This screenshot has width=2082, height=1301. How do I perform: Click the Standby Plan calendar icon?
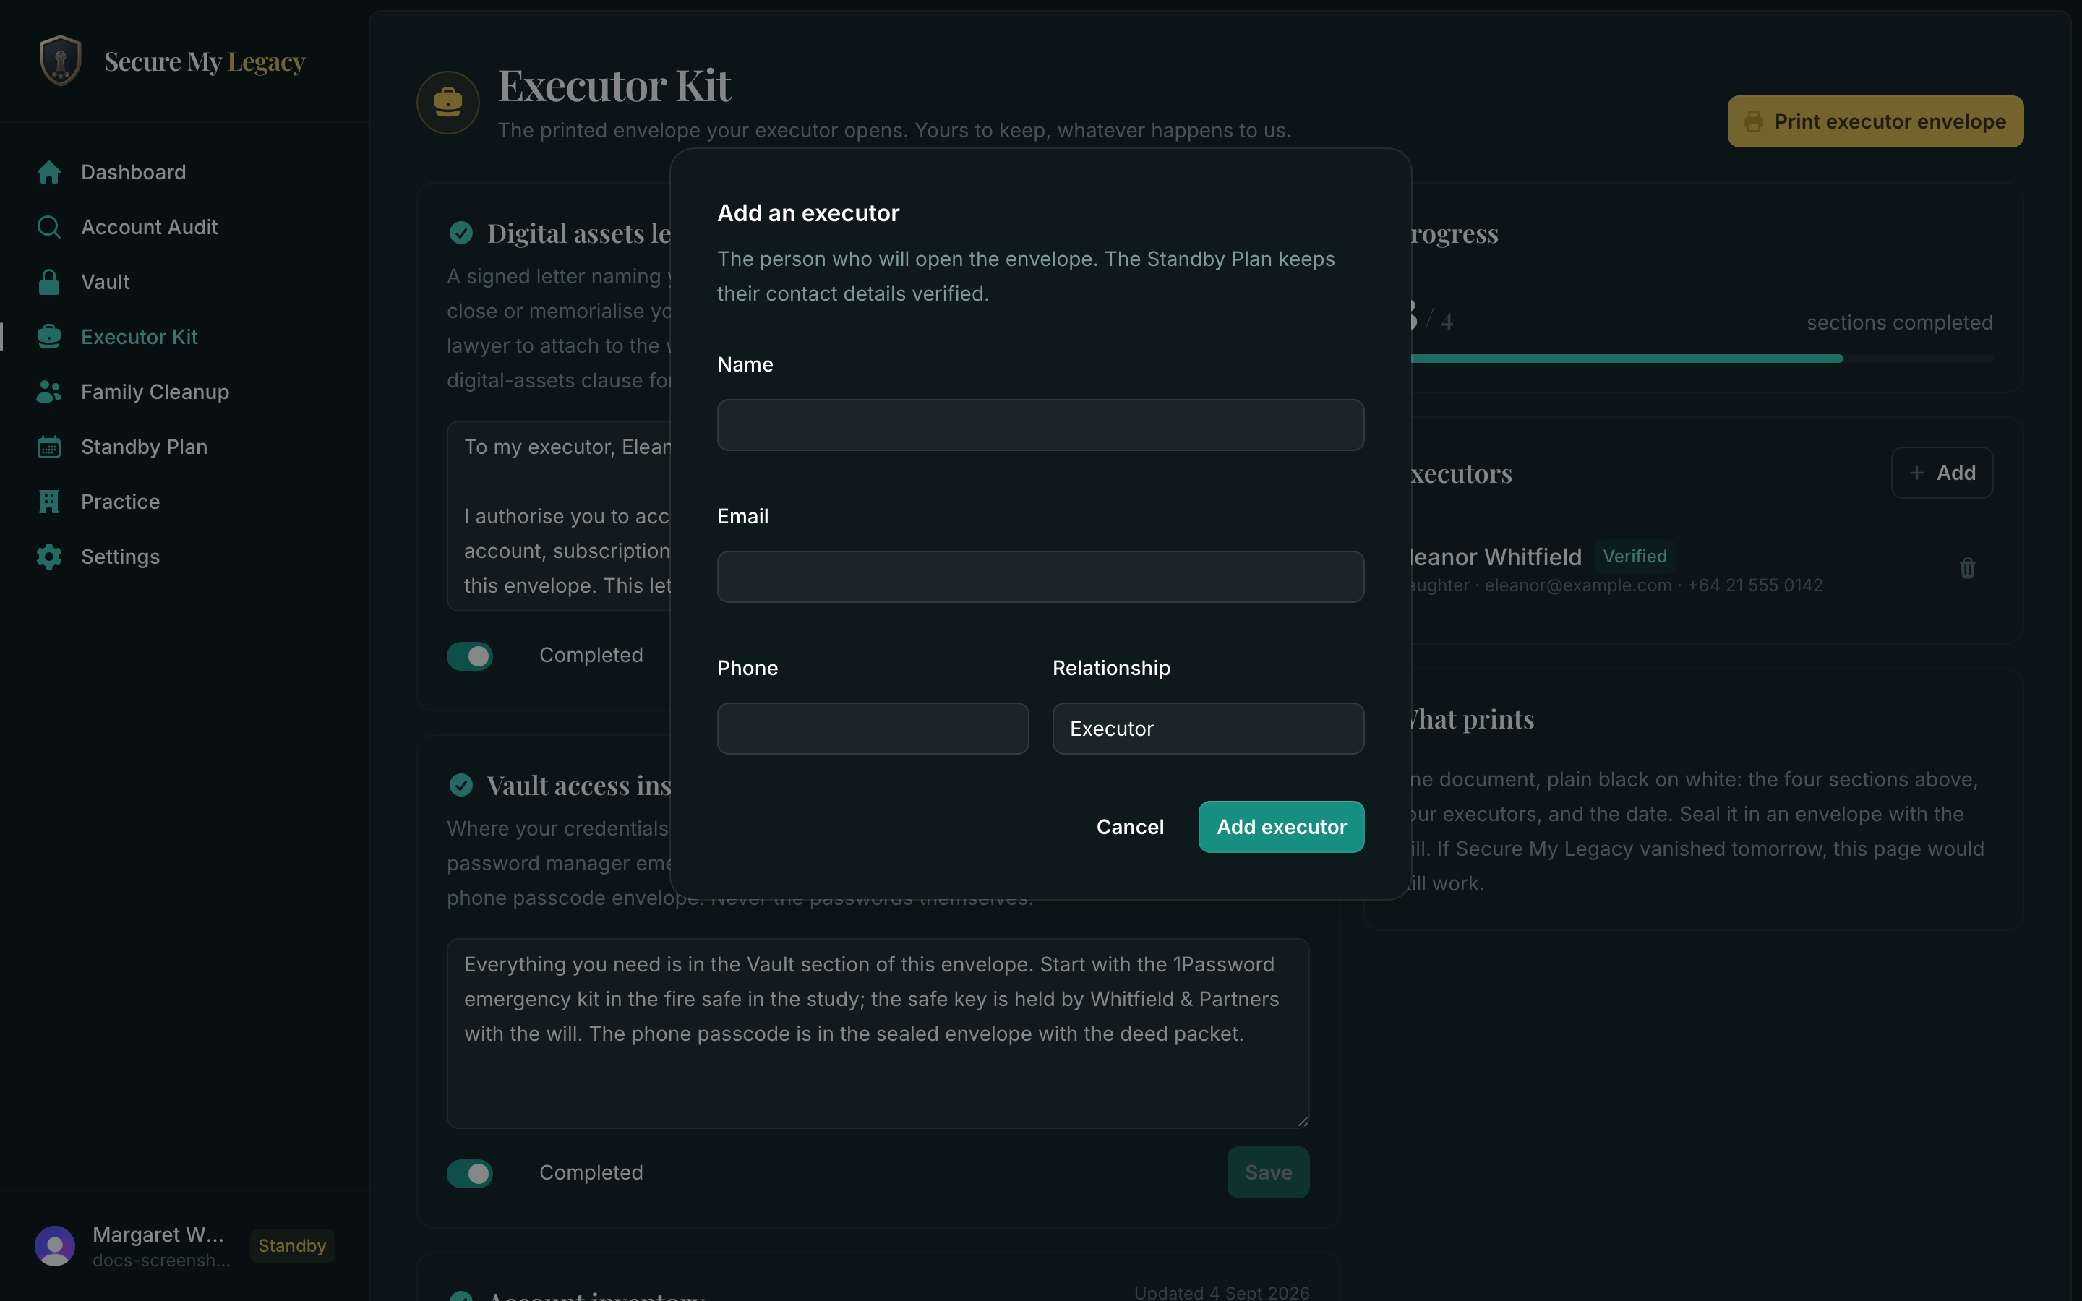coord(49,447)
